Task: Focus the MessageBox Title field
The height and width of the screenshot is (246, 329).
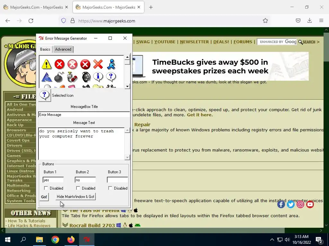Action: coord(84,115)
